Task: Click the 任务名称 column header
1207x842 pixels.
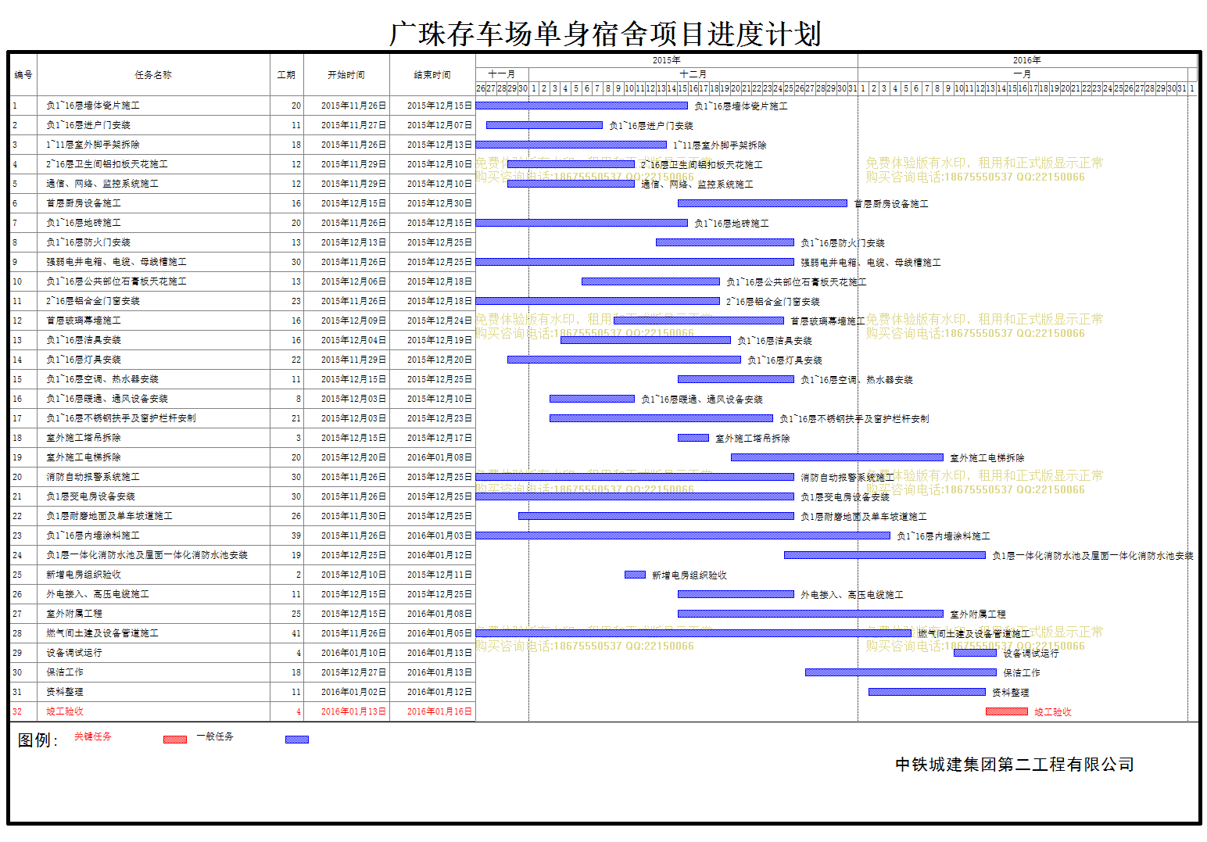Action: (153, 75)
